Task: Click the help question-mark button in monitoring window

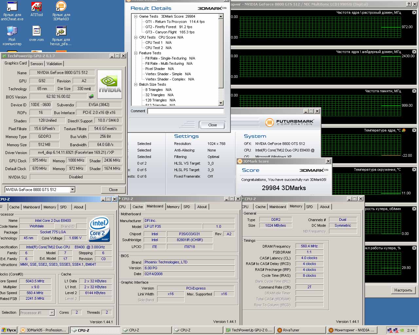Action: (409, 4)
